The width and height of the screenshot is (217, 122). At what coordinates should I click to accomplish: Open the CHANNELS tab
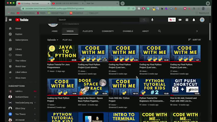[128, 31]
